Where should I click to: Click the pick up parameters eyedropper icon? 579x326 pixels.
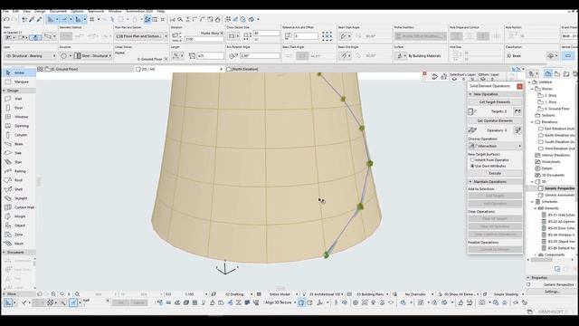click(33, 19)
